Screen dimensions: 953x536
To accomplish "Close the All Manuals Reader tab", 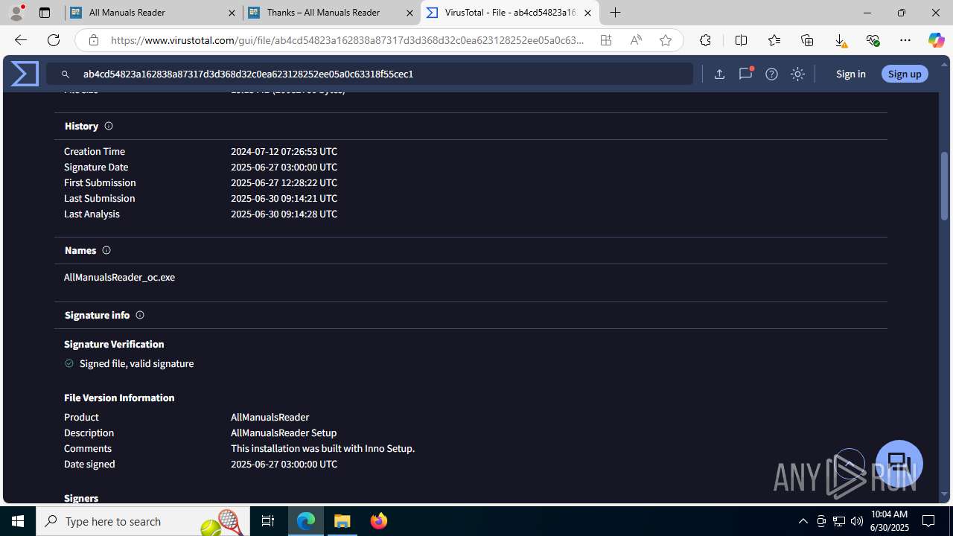I will coord(231,13).
